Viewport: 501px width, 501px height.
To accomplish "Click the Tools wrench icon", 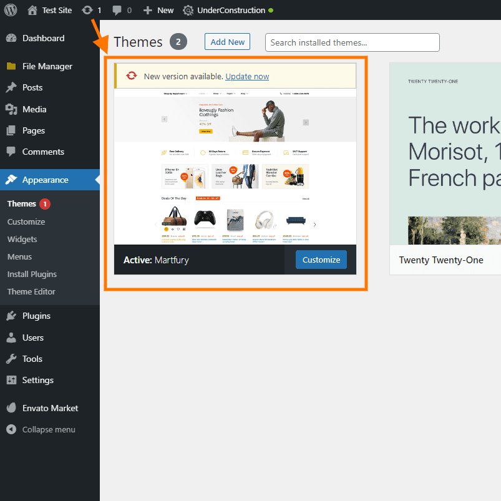I will (11, 359).
